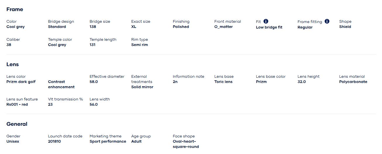This screenshot has height=154, width=382.
Task: Click the Unisex gender value
Action: point(13,141)
